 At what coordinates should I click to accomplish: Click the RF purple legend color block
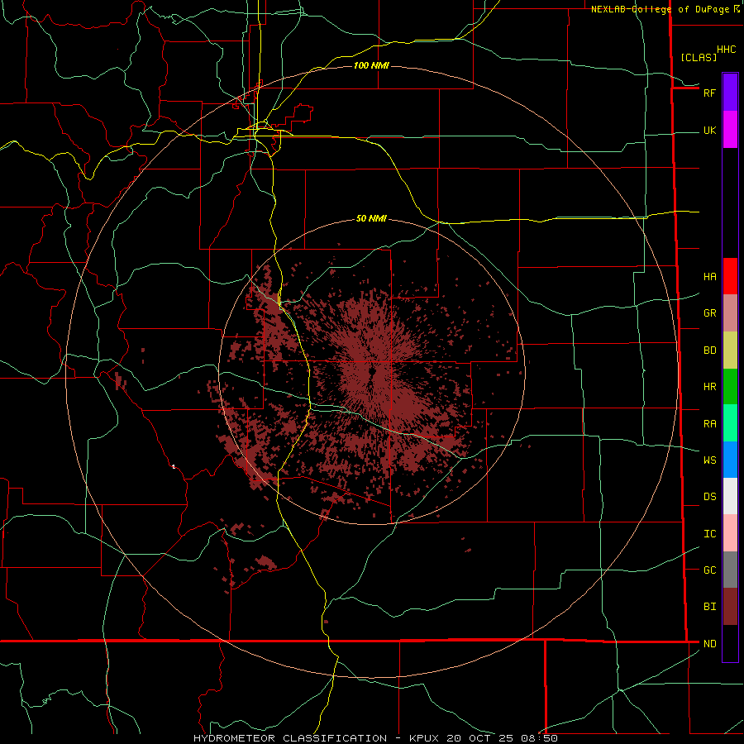730,92
